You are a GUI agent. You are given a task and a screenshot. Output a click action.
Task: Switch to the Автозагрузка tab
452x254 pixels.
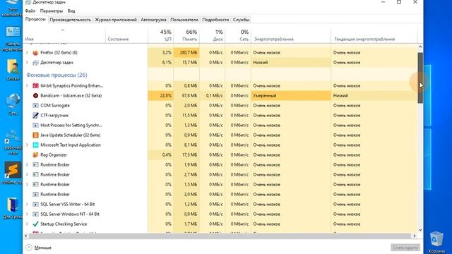click(x=153, y=20)
